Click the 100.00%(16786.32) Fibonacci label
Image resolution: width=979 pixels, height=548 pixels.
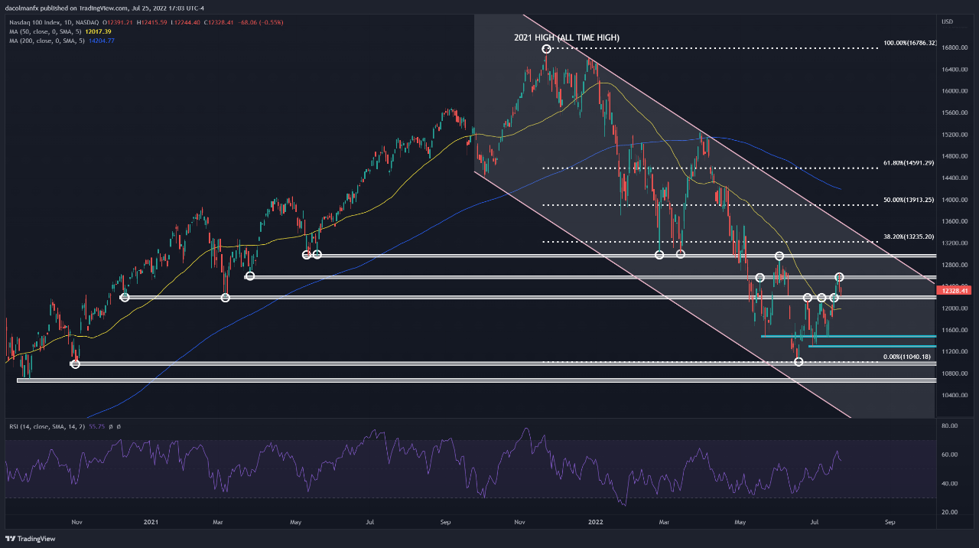pos(909,43)
